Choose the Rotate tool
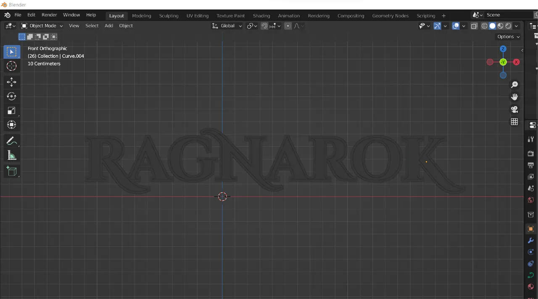This screenshot has width=538, height=299. 12,96
